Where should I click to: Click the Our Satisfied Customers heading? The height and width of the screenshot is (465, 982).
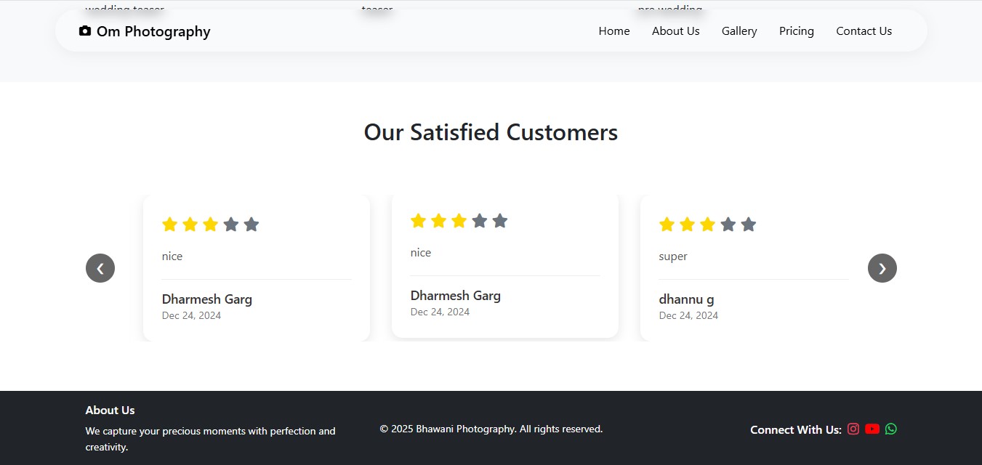pyautogui.click(x=491, y=132)
